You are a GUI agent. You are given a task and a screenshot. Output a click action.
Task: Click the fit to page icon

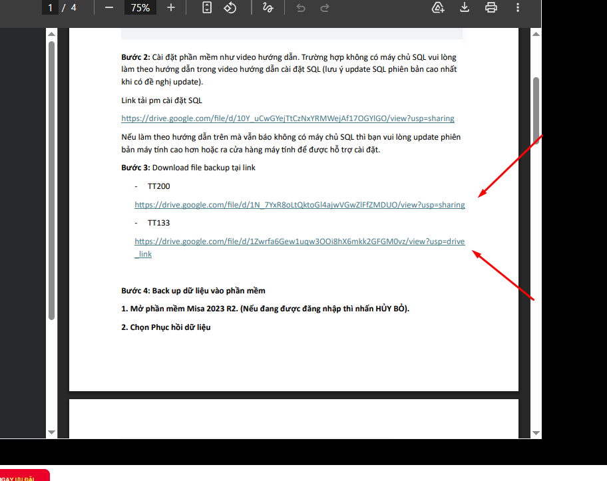[207, 7]
